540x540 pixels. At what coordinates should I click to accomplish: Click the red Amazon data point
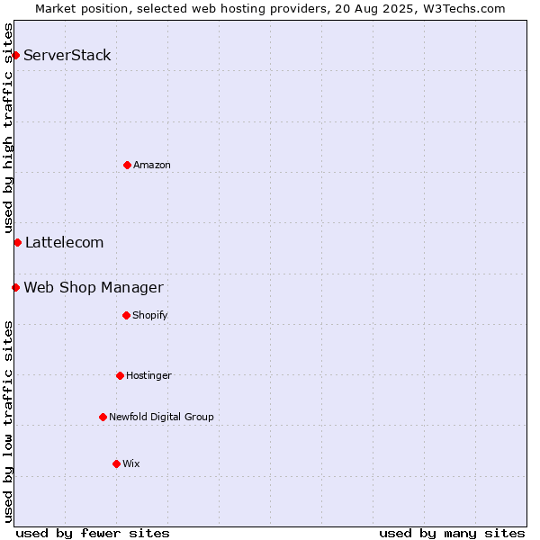[127, 166]
